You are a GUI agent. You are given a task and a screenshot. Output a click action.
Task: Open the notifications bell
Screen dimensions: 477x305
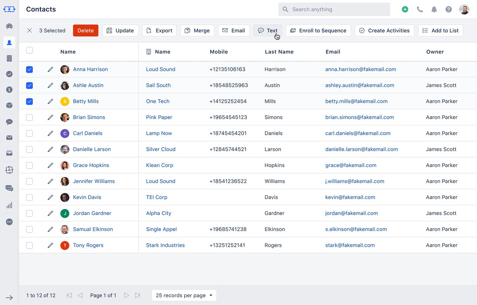tap(434, 9)
